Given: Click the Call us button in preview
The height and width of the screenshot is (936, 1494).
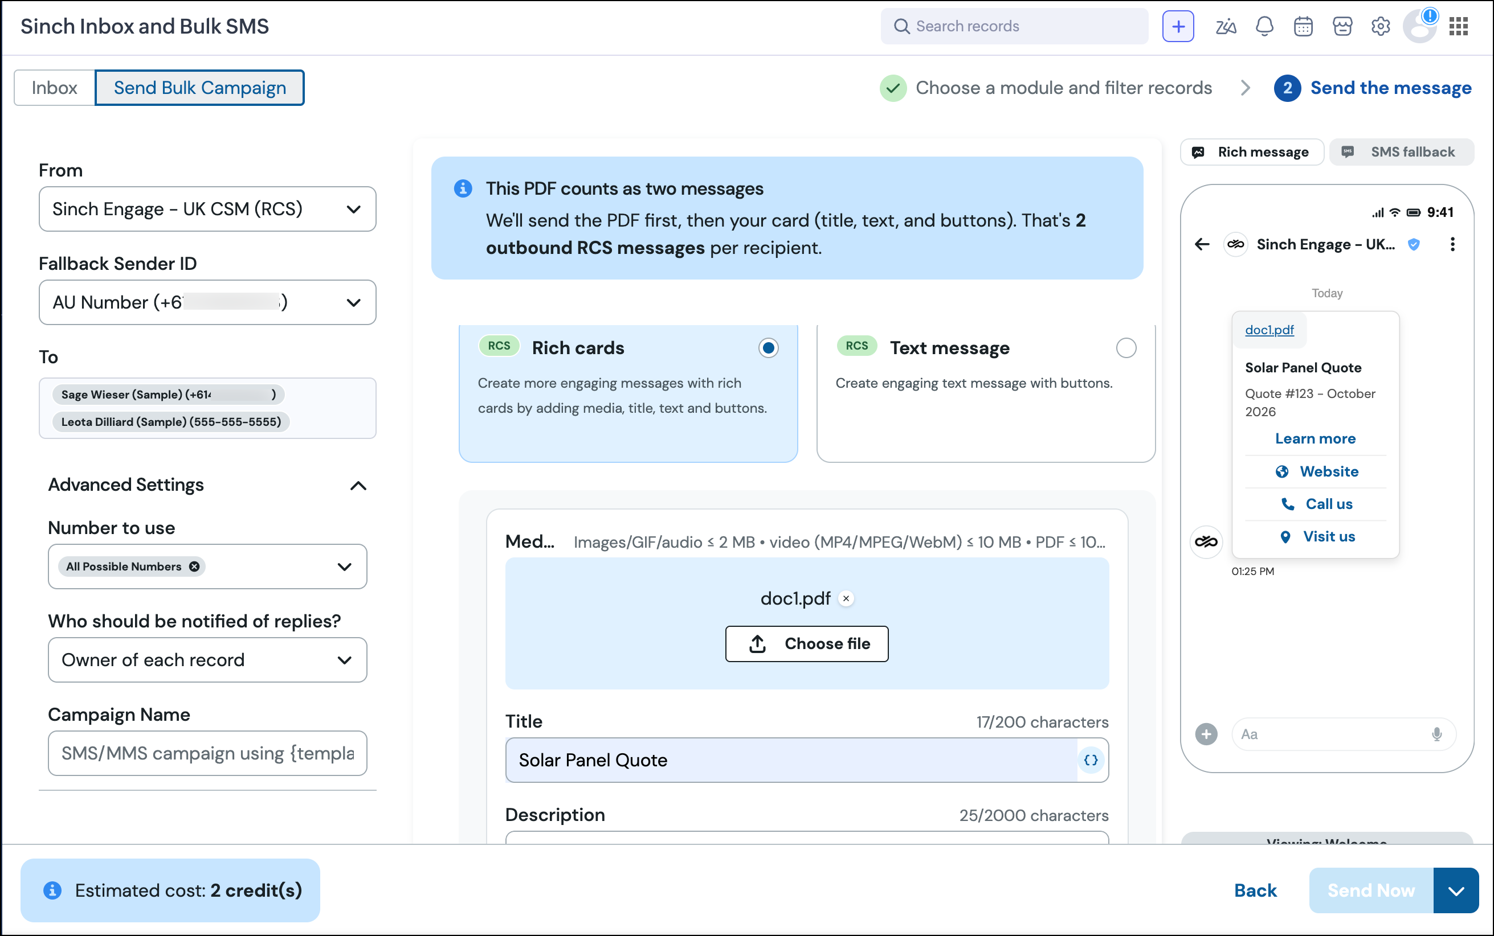Looking at the screenshot, I should (1316, 504).
